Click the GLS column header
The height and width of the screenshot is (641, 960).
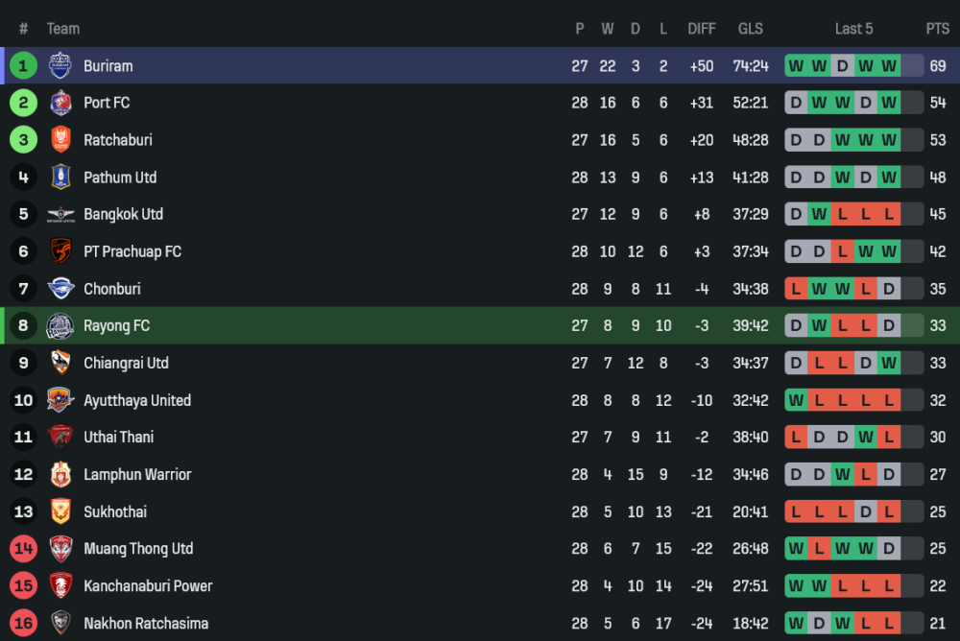point(751,29)
